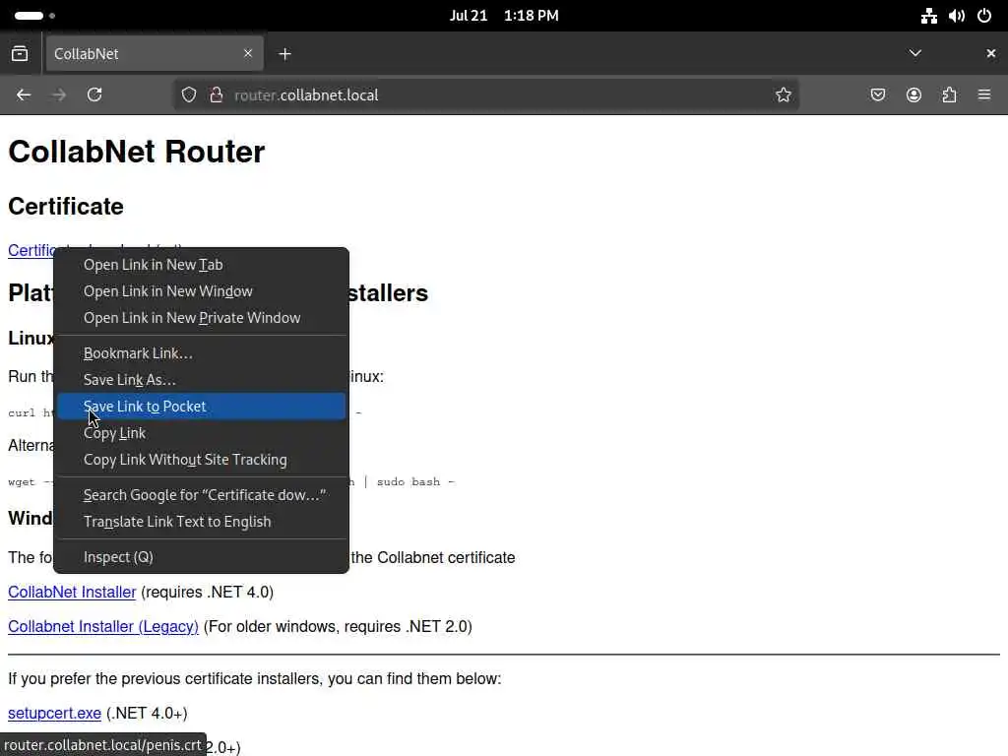Select Save Link As… menu entry

point(201,380)
